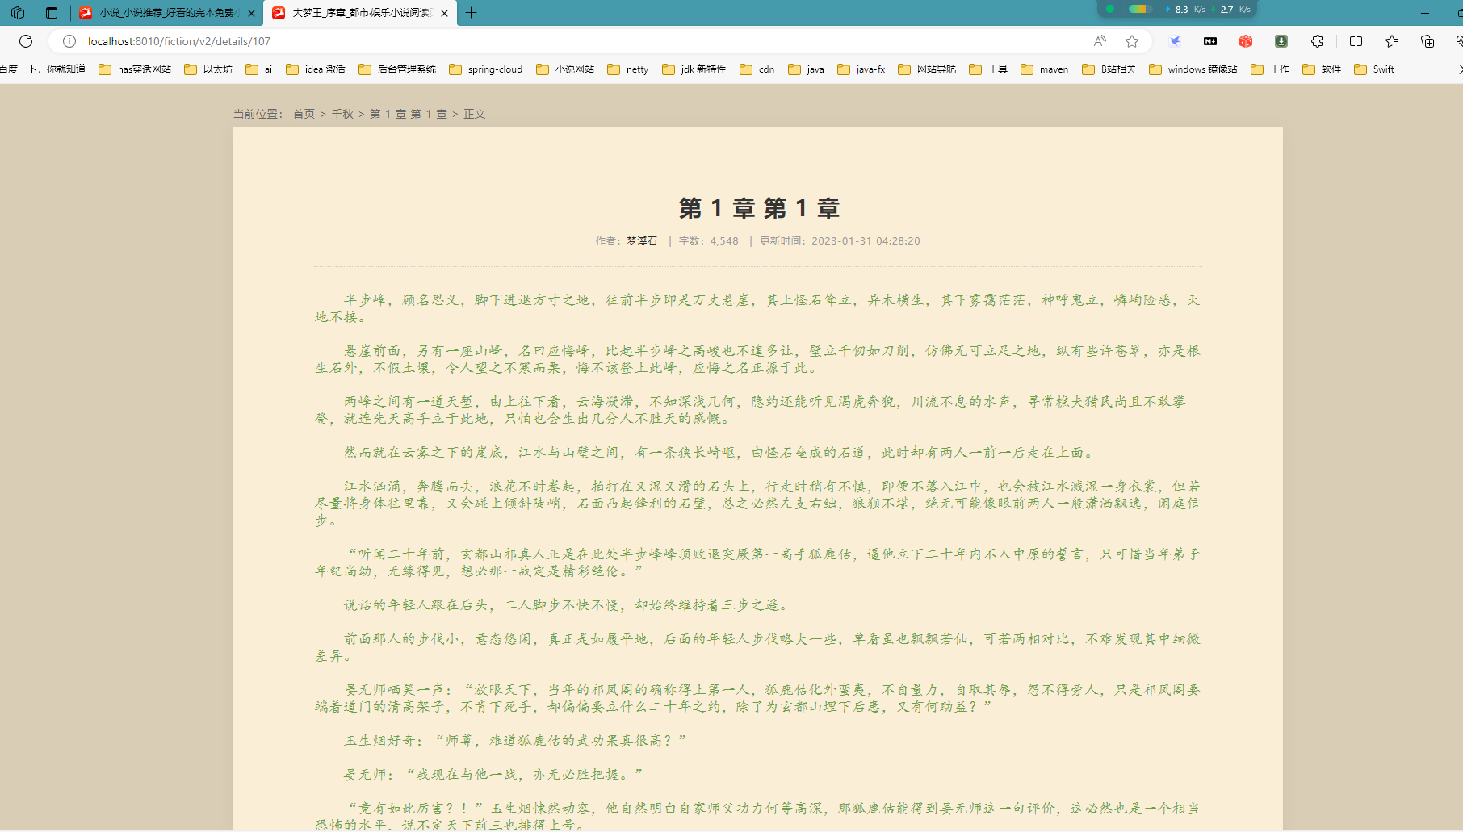Switch to the '小说_小说推荐' browser tab
1463x832 pixels.
(x=166, y=13)
